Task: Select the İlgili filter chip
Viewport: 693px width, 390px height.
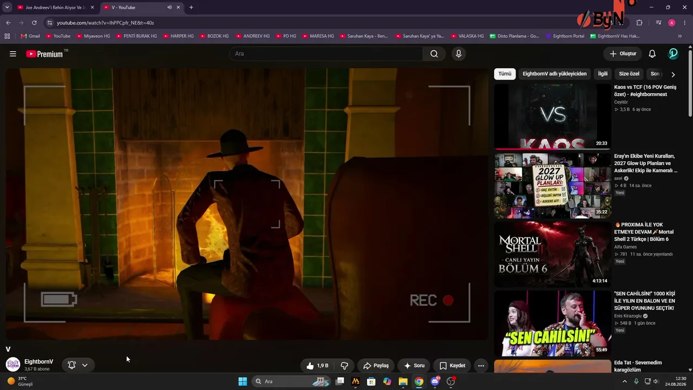Action: (603, 74)
